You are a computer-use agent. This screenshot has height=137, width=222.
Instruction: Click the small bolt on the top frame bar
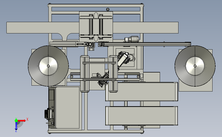point(108,9)
